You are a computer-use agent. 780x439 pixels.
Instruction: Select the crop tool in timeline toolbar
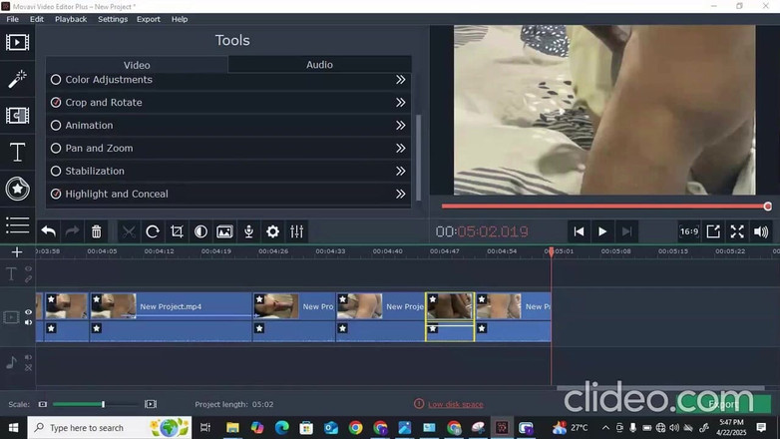tap(177, 231)
